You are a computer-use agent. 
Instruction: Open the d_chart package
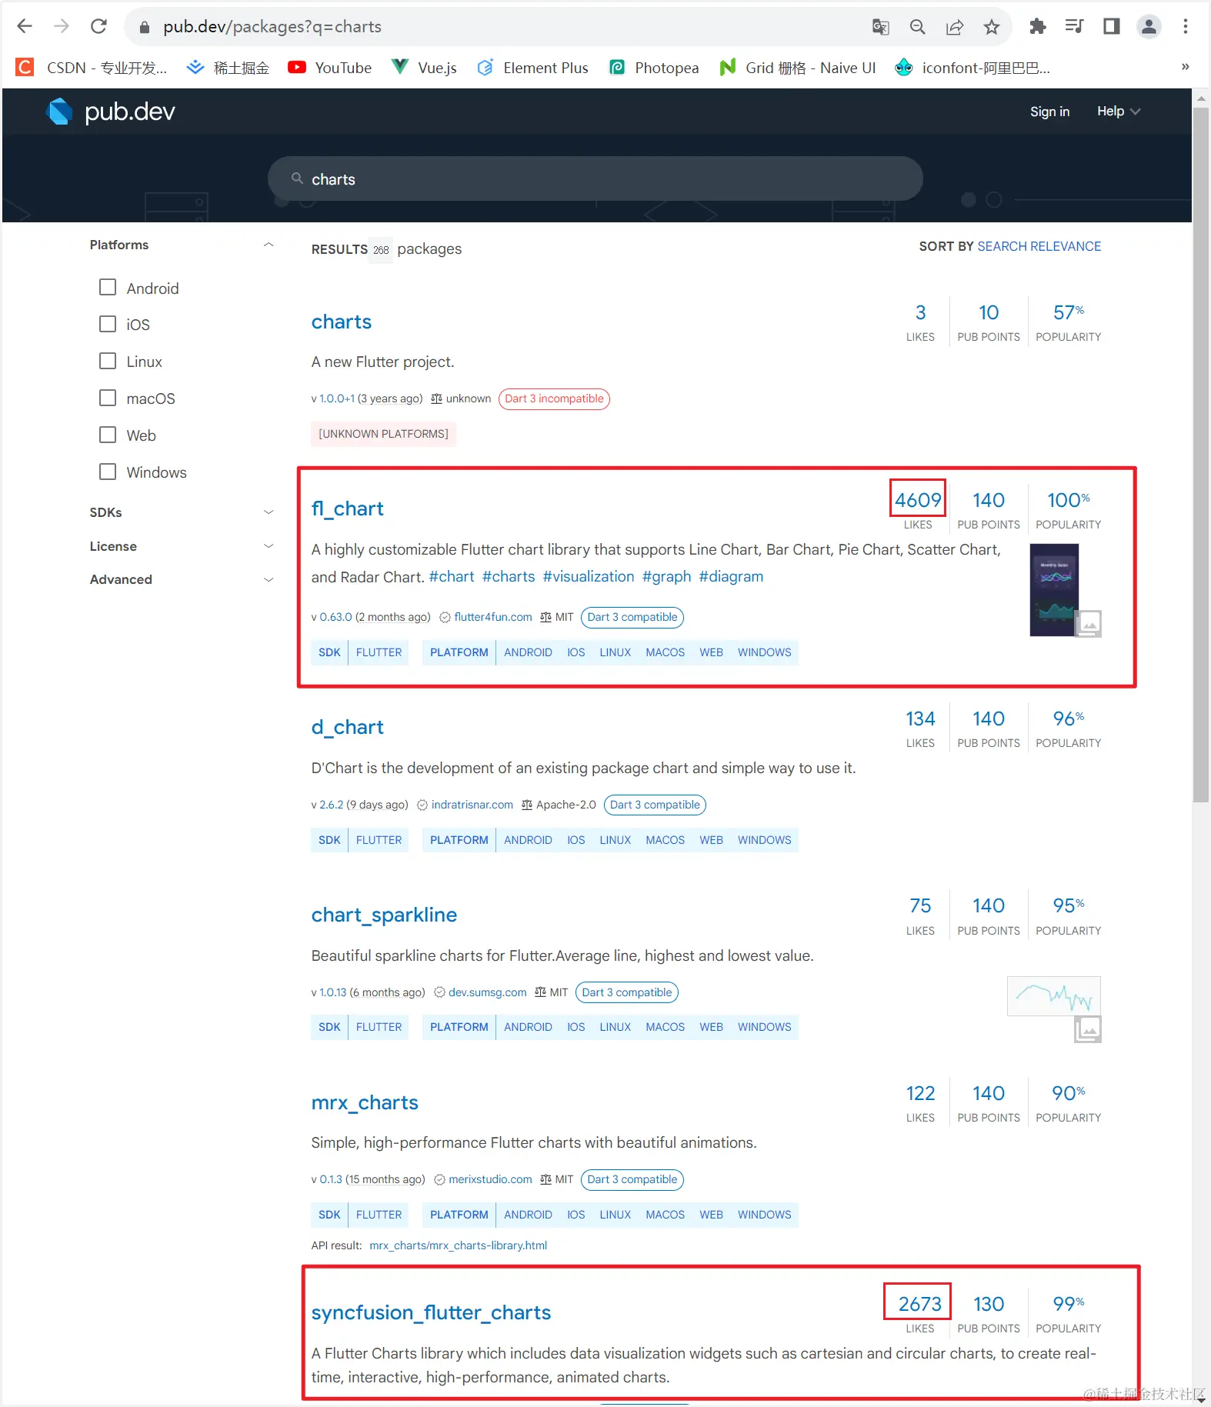point(347,727)
